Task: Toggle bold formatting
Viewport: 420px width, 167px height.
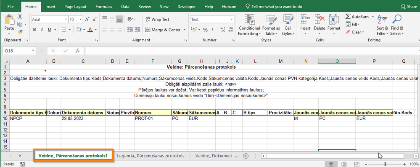Action: click(34, 30)
